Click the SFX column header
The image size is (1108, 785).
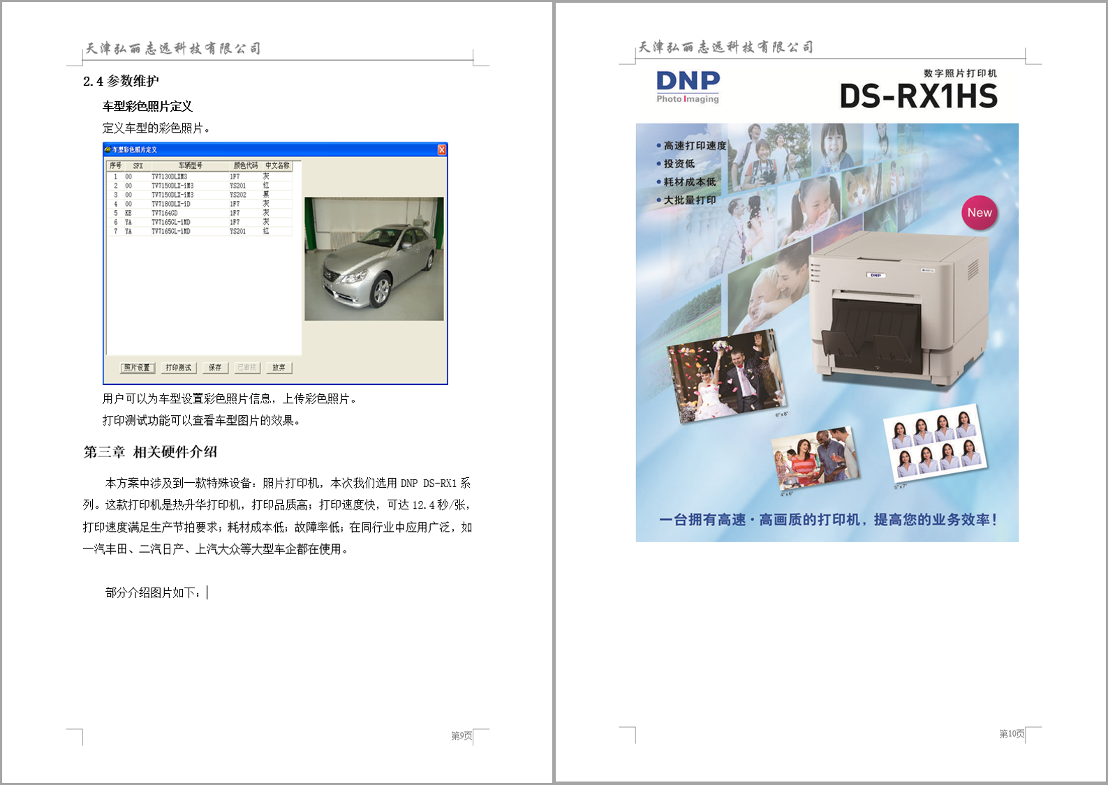pyautogui.click(x=138, y=165)
